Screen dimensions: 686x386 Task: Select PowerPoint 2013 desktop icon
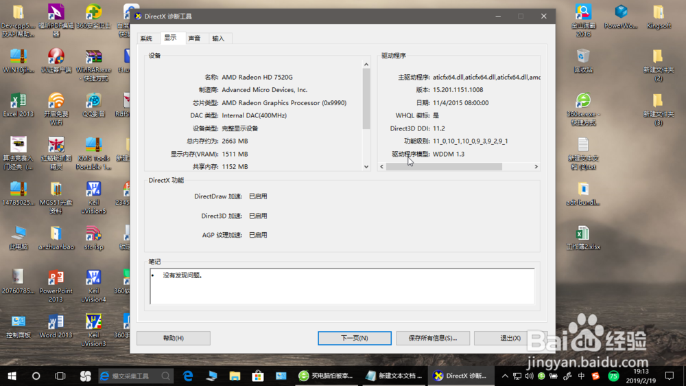pos(56,286)
